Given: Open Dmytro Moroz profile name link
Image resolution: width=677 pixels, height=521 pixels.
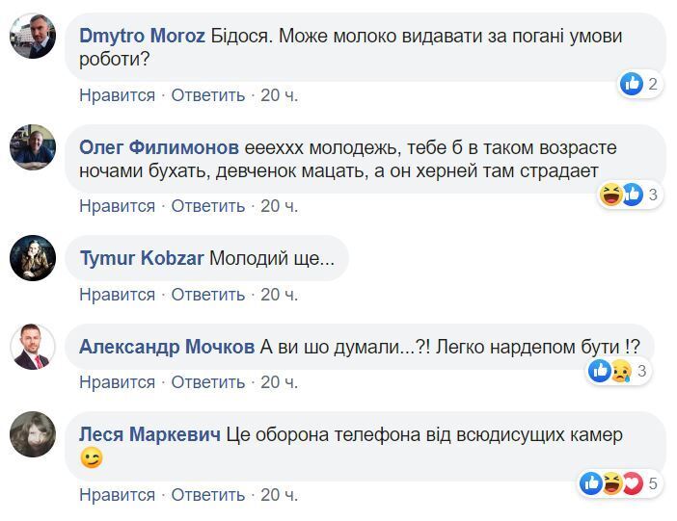Looking at the screenshot, I should (142, 36).
